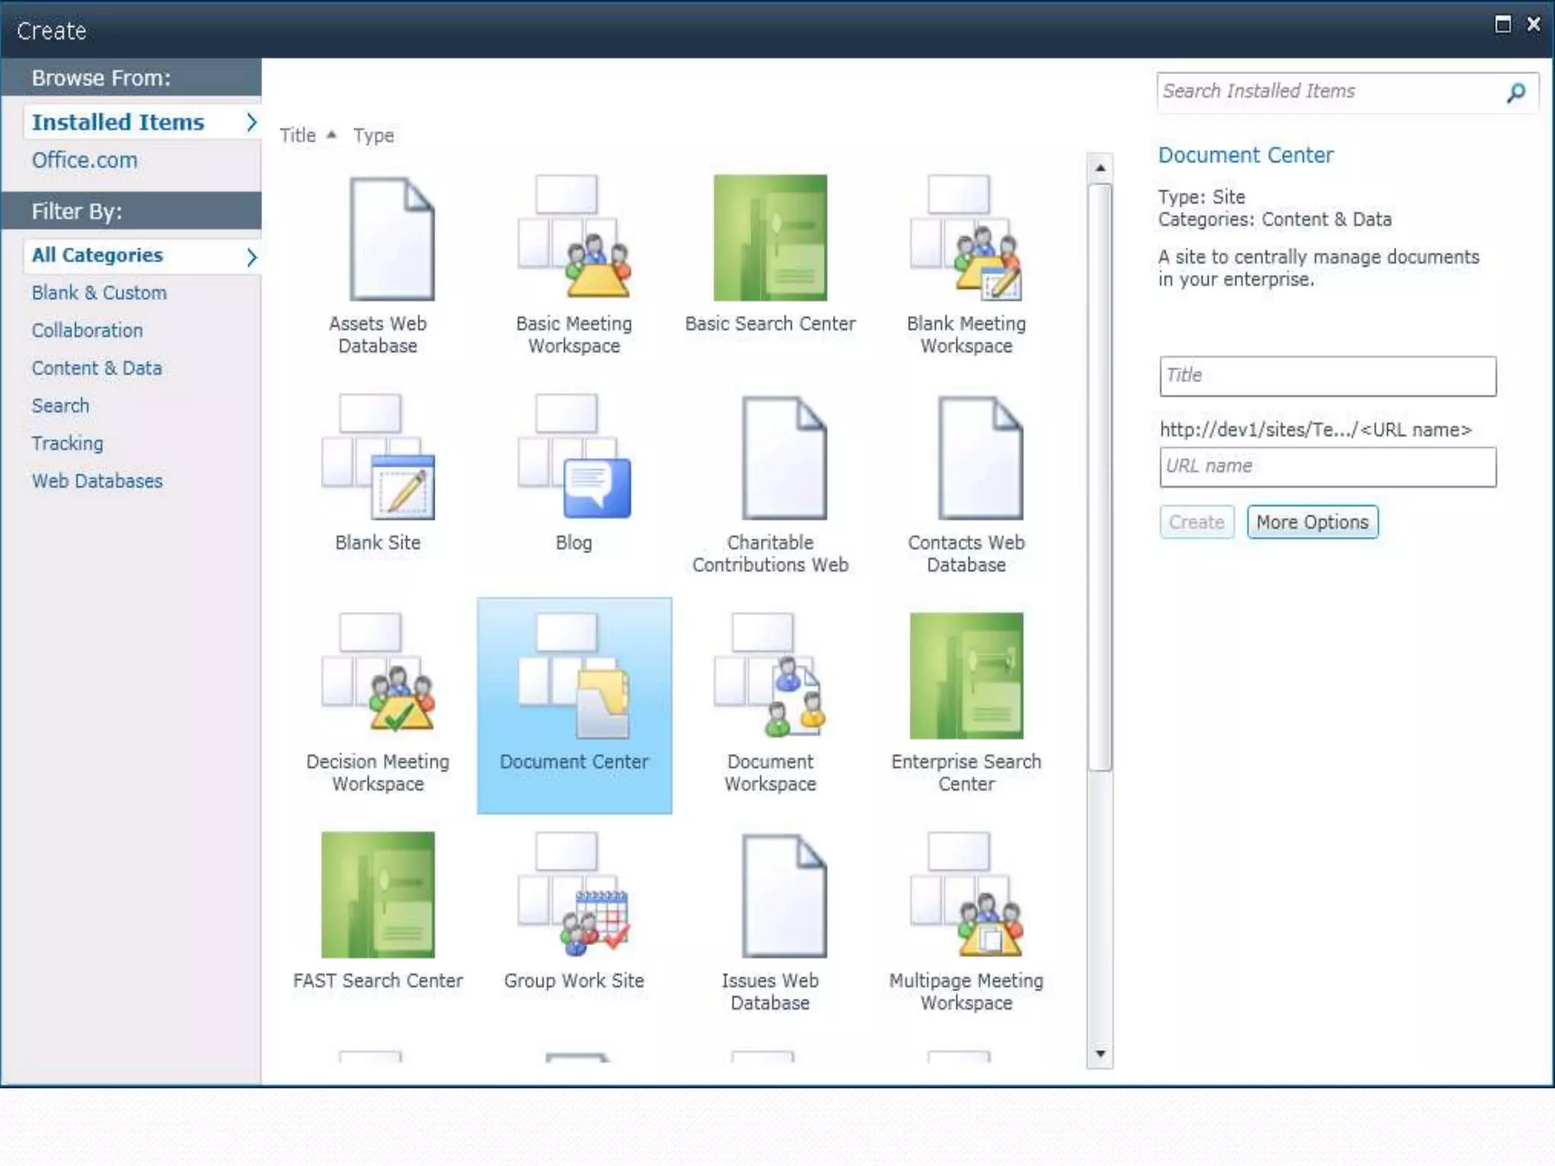Image resolution: width=1555 pixels, height=1166 pixels.
Task: Click the scroll down arrow of template list
Action: 1099,1054
